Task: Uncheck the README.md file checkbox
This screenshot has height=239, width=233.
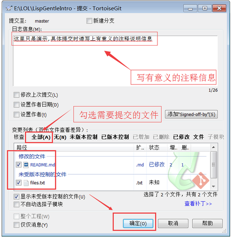Action: [x=19, y=165]
